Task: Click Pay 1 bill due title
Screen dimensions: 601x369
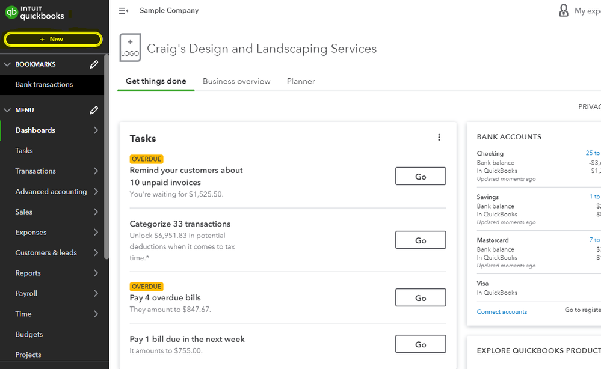Action: pos(187,339)
